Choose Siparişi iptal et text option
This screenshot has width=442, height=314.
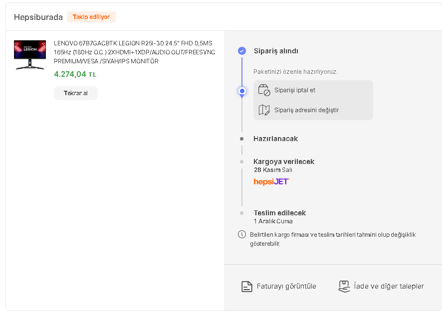coord(295,90)
